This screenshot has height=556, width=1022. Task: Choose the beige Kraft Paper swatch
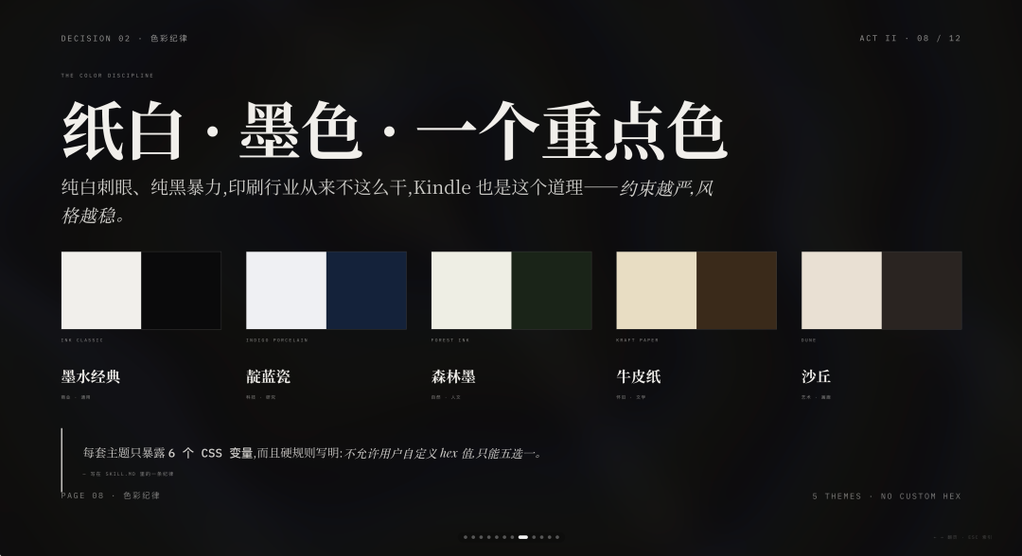657,290
